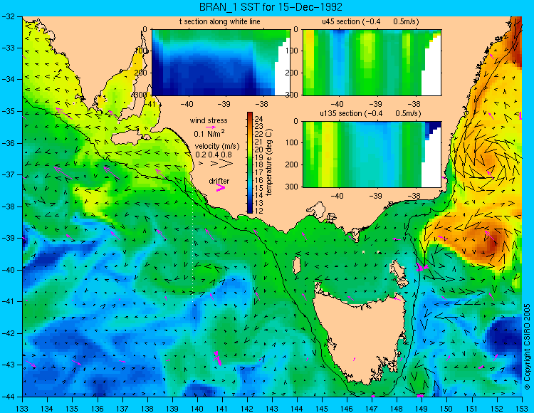Click the -37 latitude axis label
534x413 pixels.
tap(8, 174)
